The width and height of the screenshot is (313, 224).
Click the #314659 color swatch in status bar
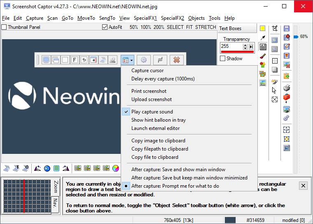pos(230,220)
